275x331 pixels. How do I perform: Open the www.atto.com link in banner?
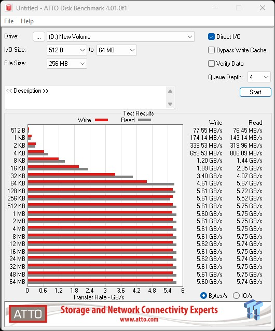139,320
